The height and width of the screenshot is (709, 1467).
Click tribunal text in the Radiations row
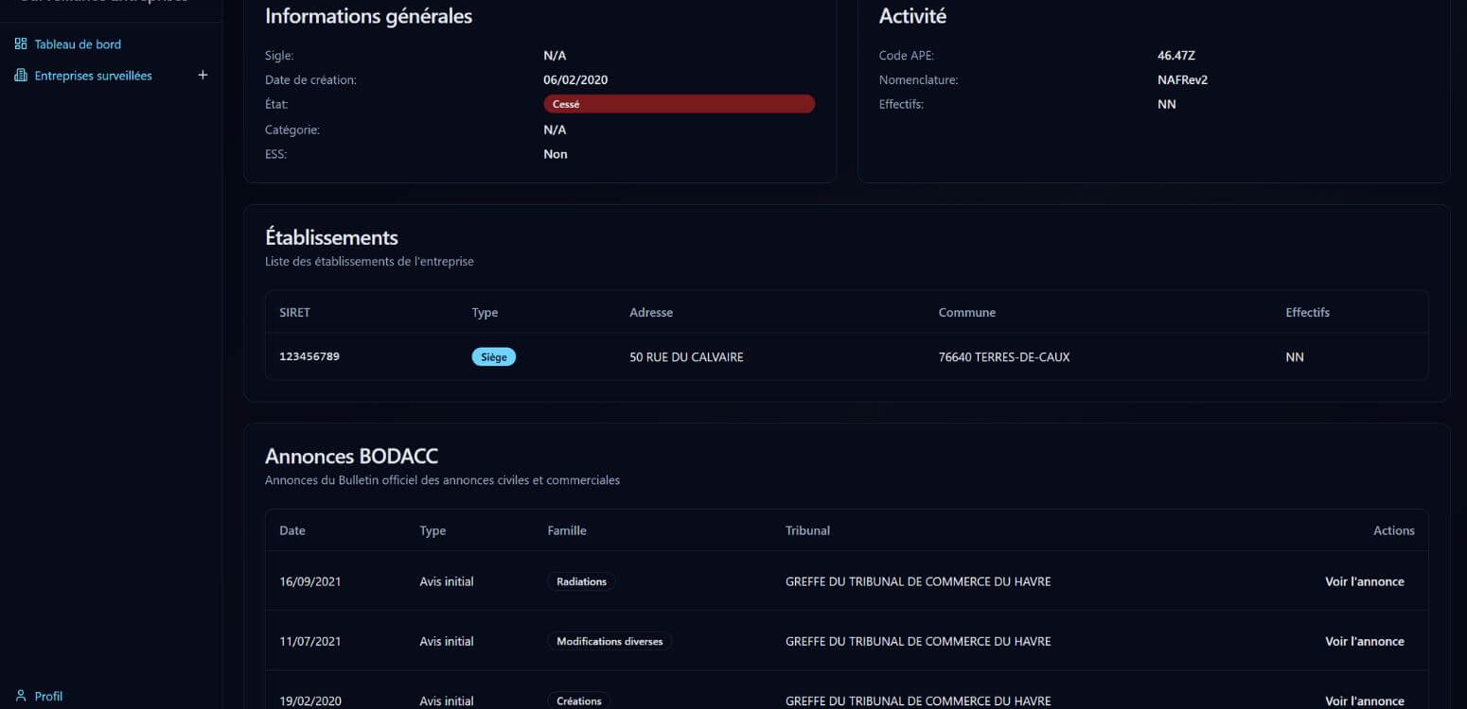[x=918, y=581]
